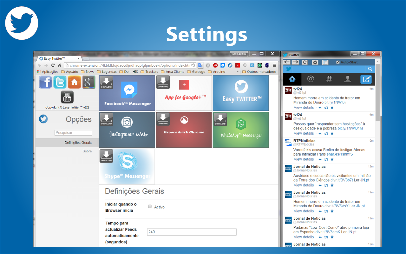Click the forward arrow in the Twitter window

(295, 62)
